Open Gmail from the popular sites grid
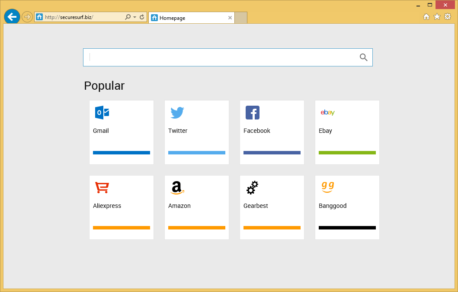 pyautogui.click(x=102, y=113)
